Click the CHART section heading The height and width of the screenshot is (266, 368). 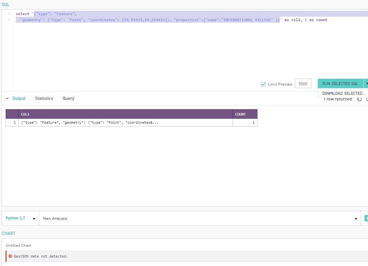coord(9,233)
